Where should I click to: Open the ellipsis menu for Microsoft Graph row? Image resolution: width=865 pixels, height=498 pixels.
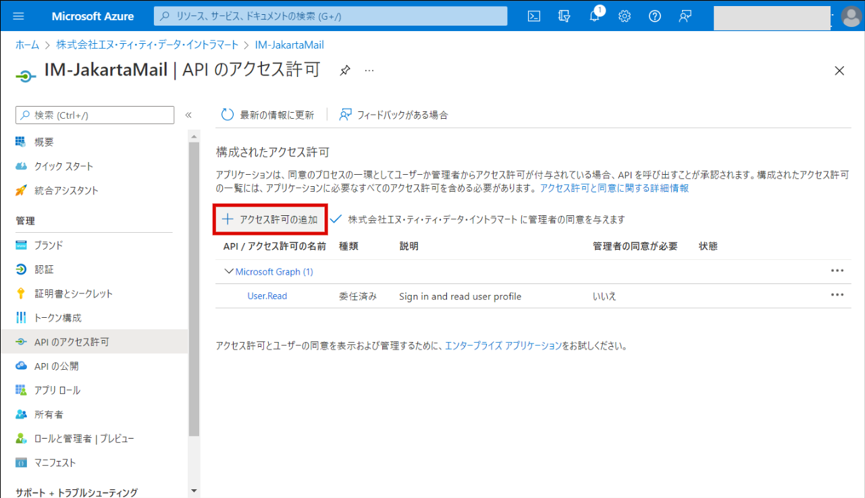(837, 271)
